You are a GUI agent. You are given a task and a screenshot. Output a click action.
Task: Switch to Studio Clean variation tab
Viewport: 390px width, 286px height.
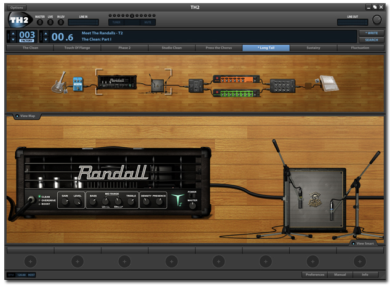click(x=172, y=48)
